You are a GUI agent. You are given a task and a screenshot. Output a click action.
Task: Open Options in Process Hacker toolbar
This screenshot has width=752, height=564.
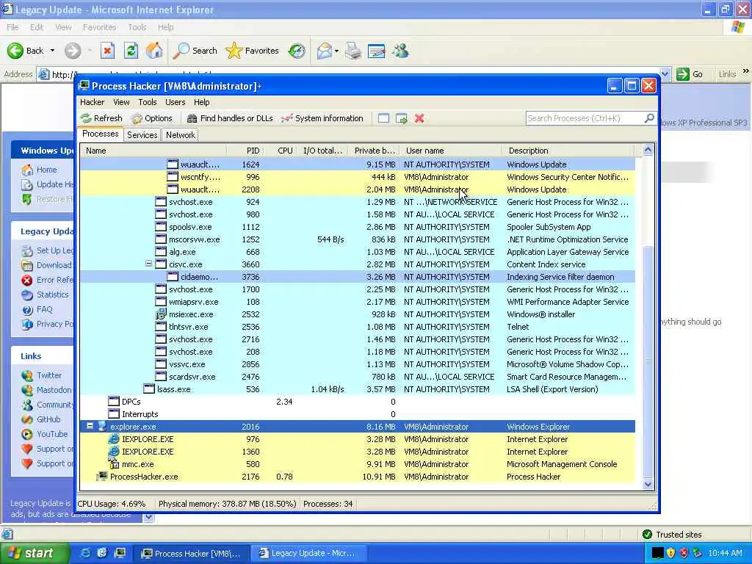(152, 118)
